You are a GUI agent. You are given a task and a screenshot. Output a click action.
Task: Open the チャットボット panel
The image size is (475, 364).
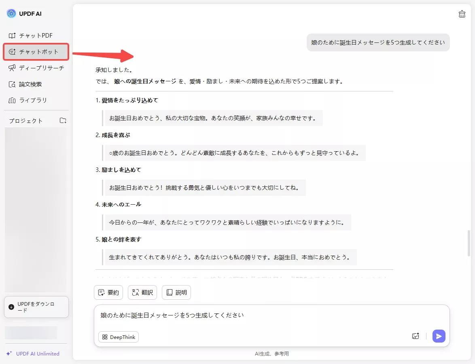pos(36,52)
